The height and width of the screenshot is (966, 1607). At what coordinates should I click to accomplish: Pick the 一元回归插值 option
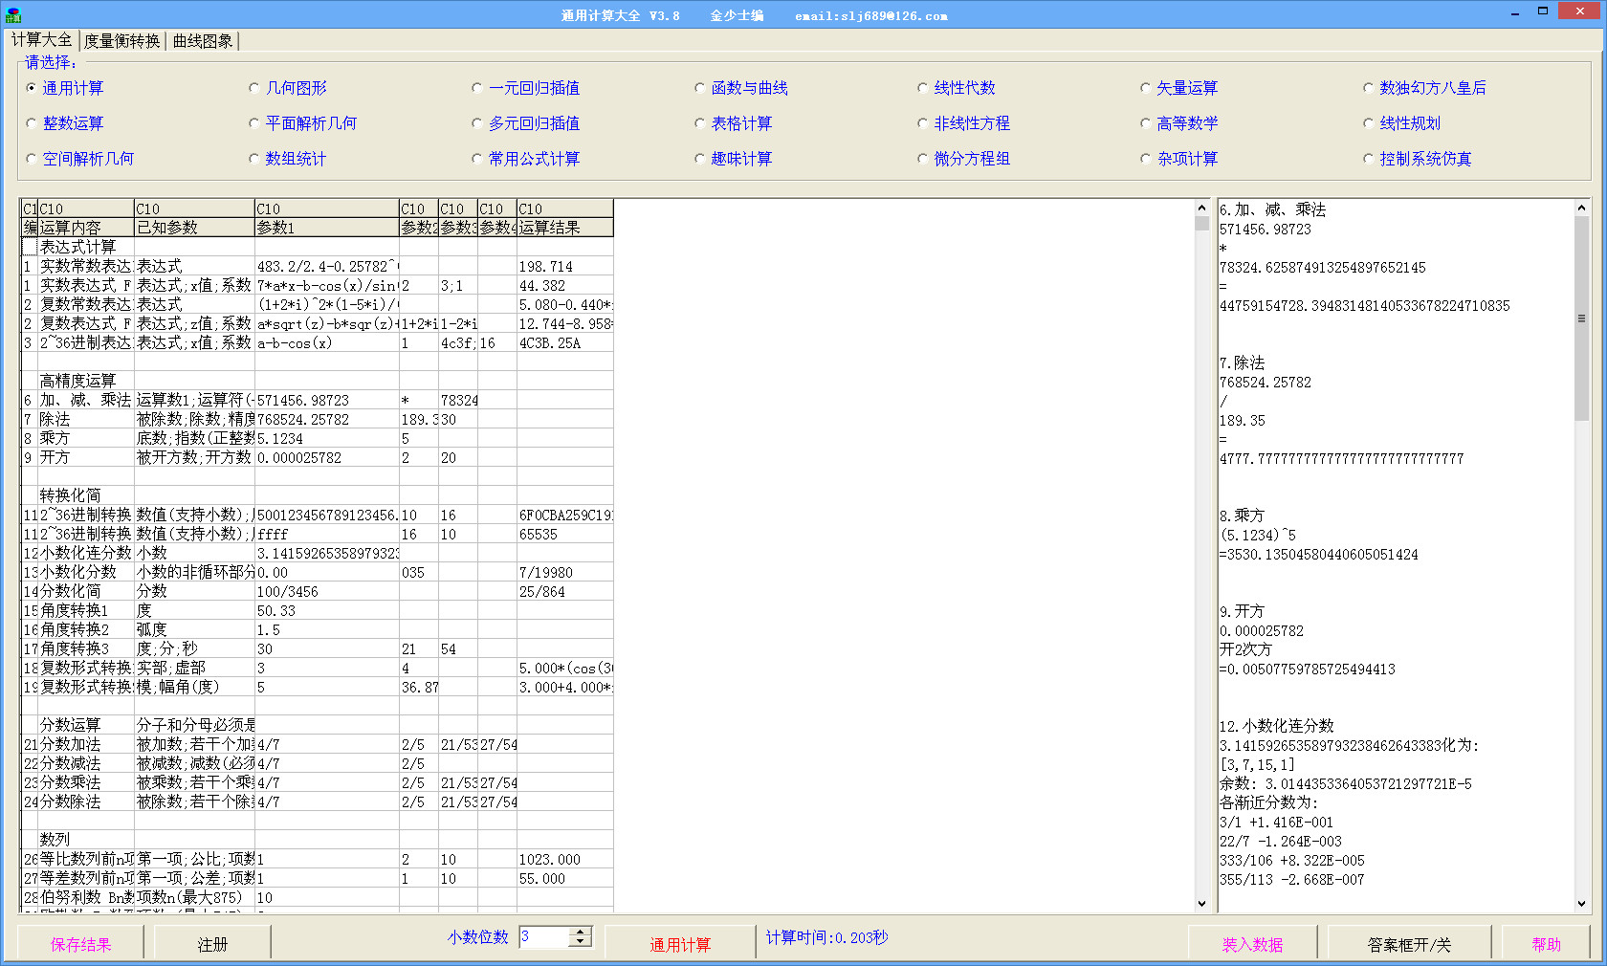coord(526,88)
